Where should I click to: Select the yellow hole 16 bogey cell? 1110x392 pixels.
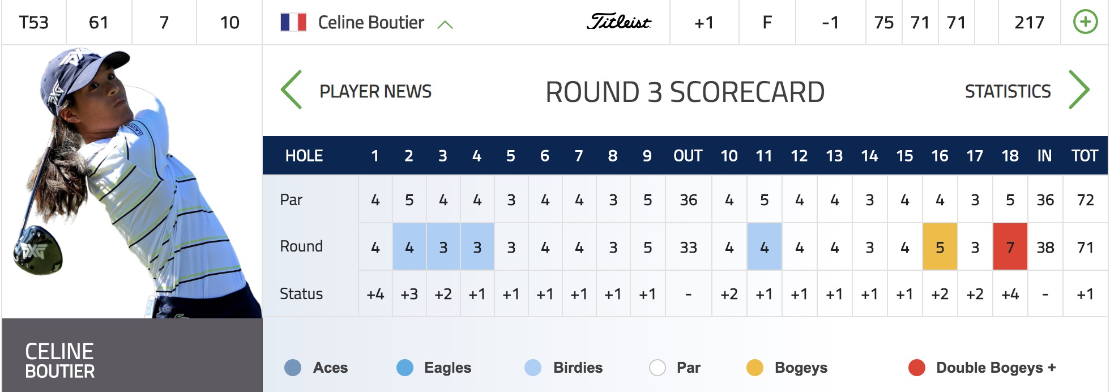(x=940, y=246)
